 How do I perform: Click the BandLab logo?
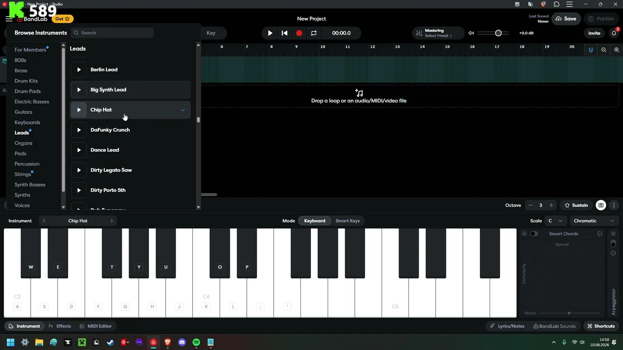[33, 19]
